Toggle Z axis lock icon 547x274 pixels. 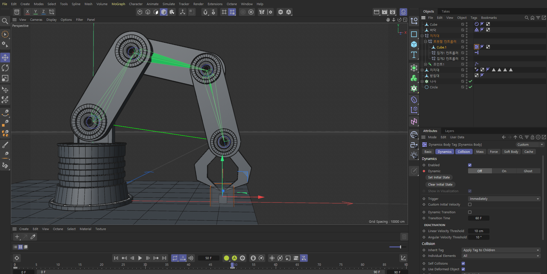[43, 12]
